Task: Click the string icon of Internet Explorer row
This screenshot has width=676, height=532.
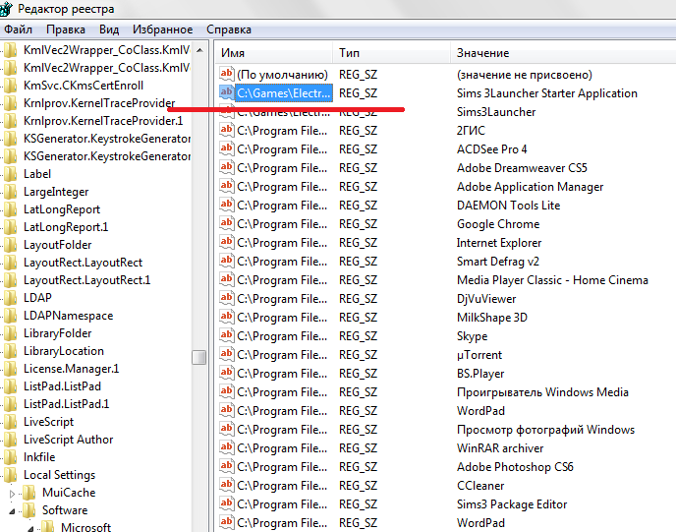Action: pos(226,243)
